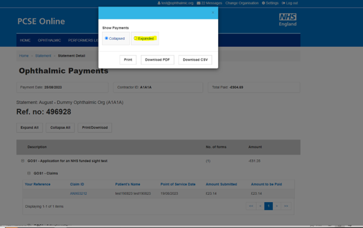Go to first page arrow
363x228 pixels.
coord(251,206)
